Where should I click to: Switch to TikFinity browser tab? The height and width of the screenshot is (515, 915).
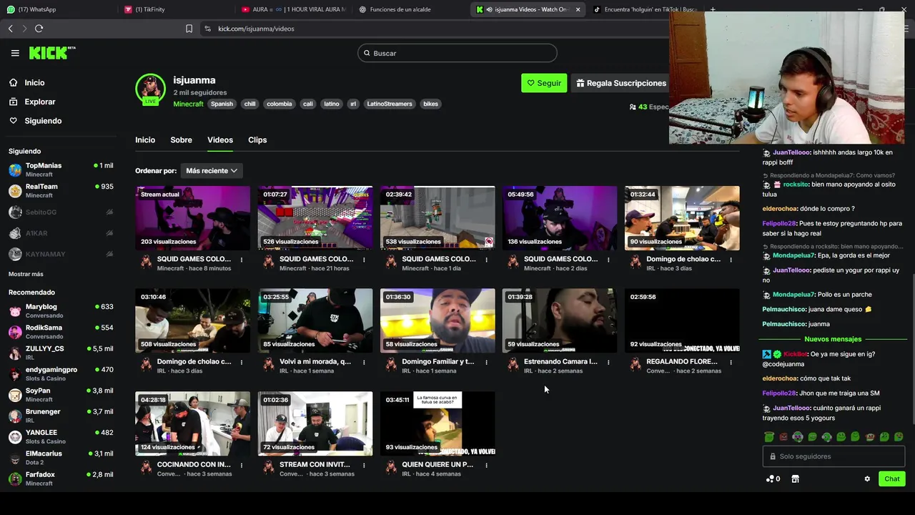click(x=175, y=9)
